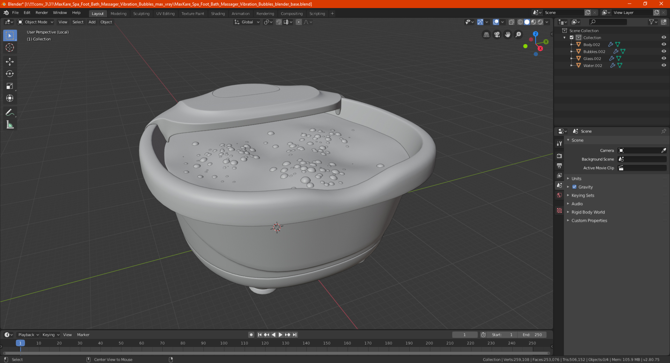The width and height of the screenshot is (670, 363).
Task: Open the Playback dropdown
Action: (x=28, y=335)
